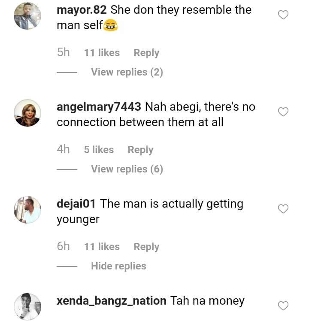Reply to angelmary7443's comment
Image resolution: width=309 pixels, height=321 pixels.
140,150
